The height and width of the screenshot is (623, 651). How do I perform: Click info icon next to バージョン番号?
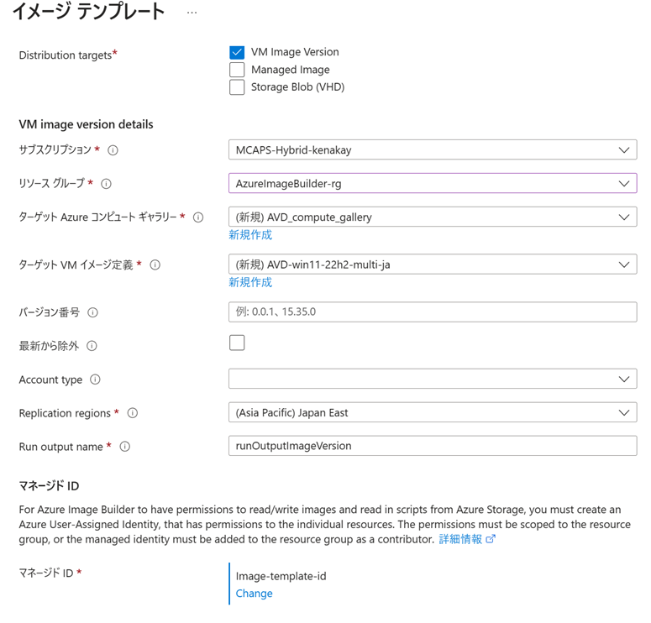[92, 312]
